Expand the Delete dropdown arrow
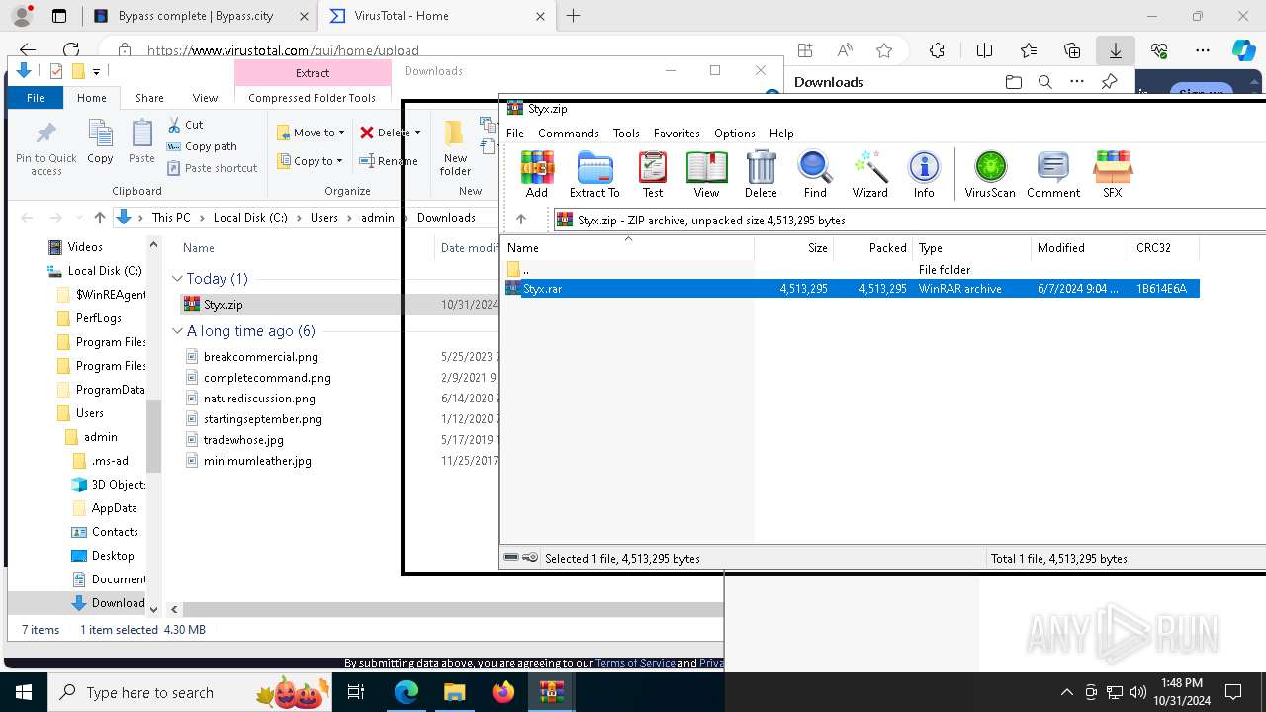 (417, 133)
